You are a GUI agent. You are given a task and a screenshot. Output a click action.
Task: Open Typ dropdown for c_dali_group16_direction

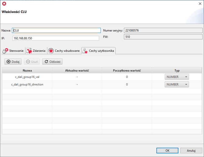click(177, 84)
